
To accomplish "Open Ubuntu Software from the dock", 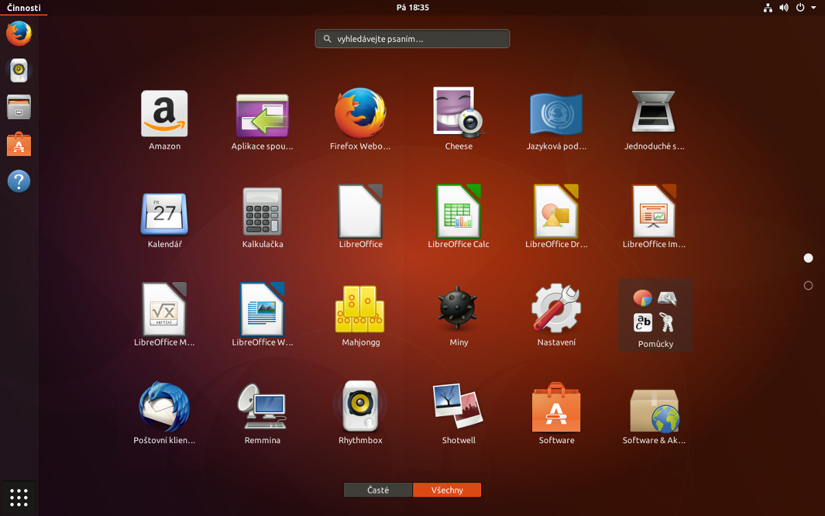I will (x=19, y=144).
